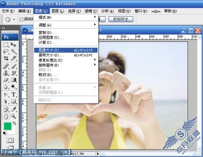
Task: Reset default colors icon
Action: click(x=5, y=133)
